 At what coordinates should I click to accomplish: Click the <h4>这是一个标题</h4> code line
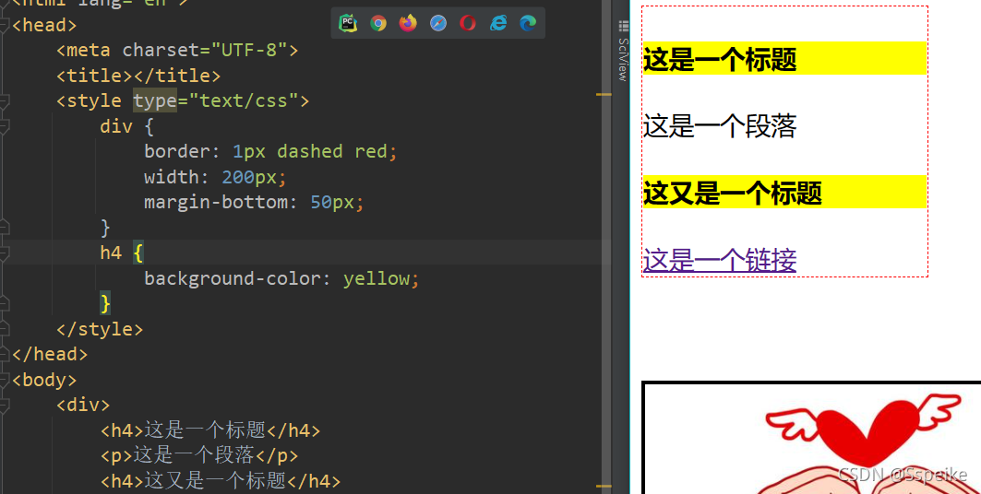tap(210, 430)
